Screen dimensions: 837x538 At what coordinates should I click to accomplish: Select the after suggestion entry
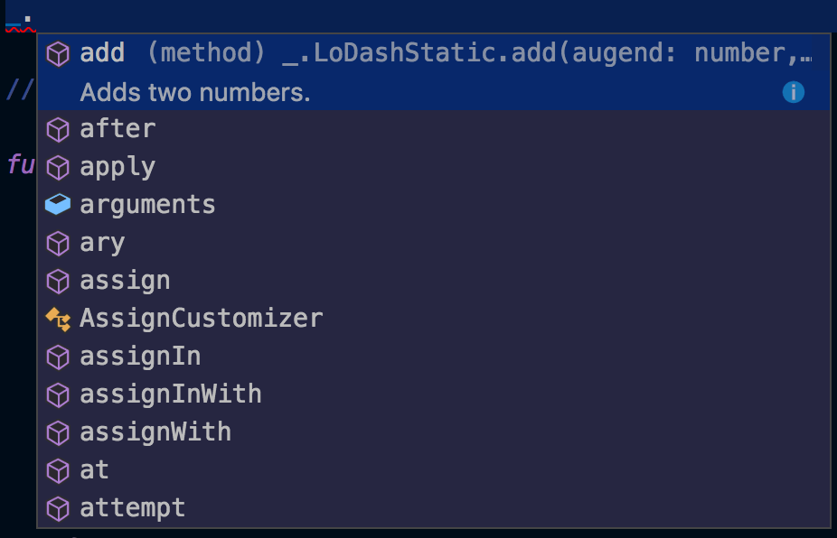coord(118,130)
